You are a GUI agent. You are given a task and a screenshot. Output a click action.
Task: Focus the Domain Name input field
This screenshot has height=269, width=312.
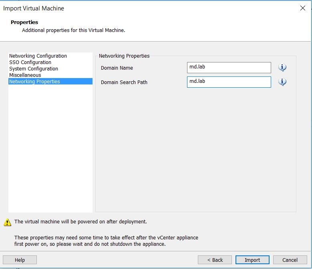pyautogui.click(x=229, y=68)
